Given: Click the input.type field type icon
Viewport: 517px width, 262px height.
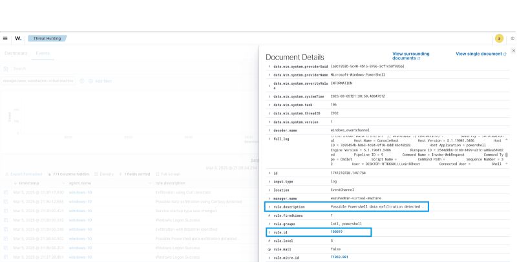Looking at the screenshot, I should tap(269, 182).
